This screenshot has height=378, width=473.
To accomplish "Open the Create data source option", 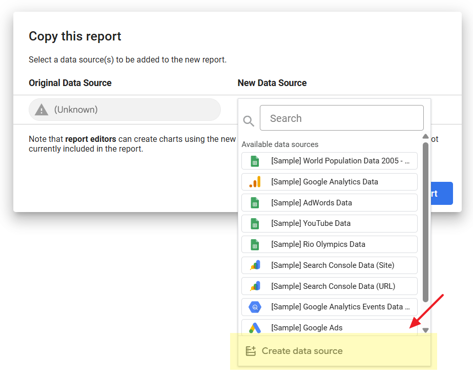I will pyautogui.click(x=302, y=351).
